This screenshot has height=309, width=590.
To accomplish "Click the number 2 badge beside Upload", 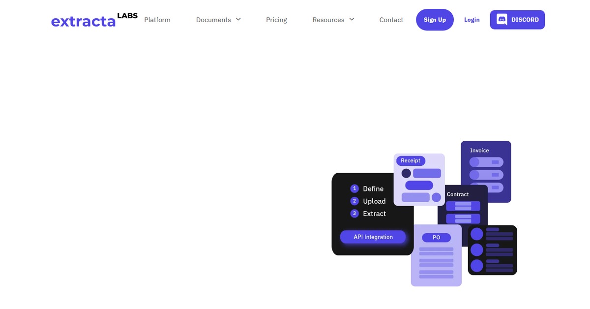I will coord(354,201).
